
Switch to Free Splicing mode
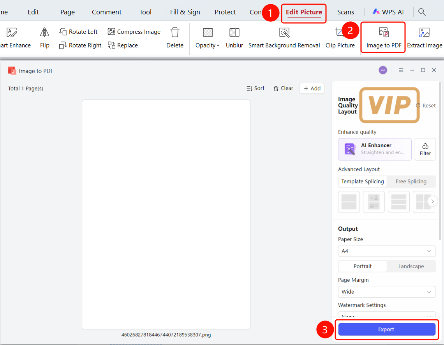pyautogui.click(x=411, y=181)
